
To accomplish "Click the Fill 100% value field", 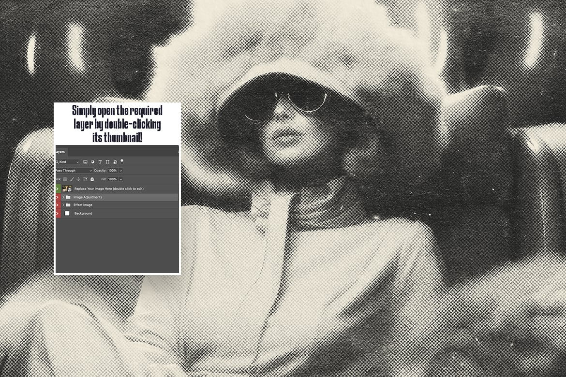I will [x=113, y=179].
